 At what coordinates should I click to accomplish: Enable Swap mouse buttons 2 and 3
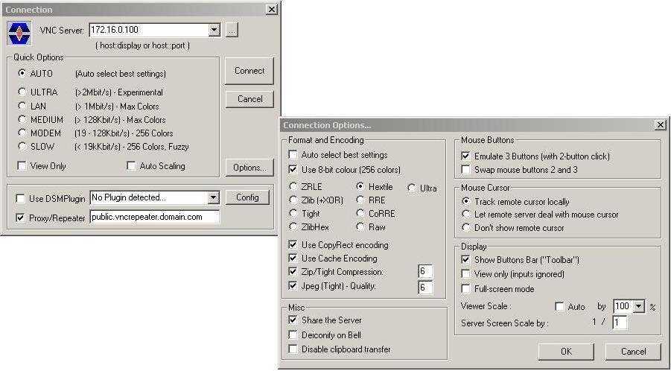[467, 170]
